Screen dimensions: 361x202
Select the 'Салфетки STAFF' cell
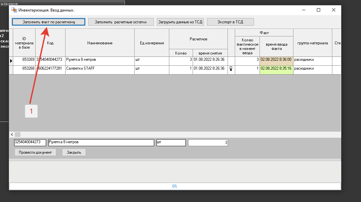(100, 69)
